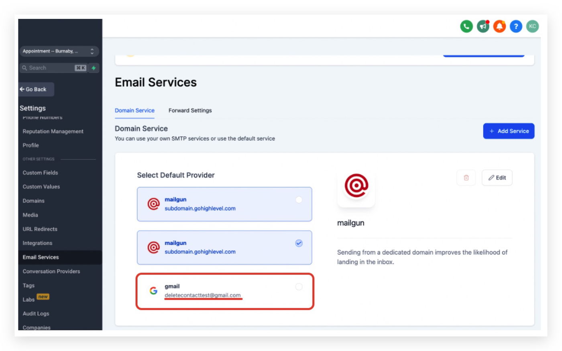
Task: Click the trash delete icon for mailgun
Action: [466, 178]
